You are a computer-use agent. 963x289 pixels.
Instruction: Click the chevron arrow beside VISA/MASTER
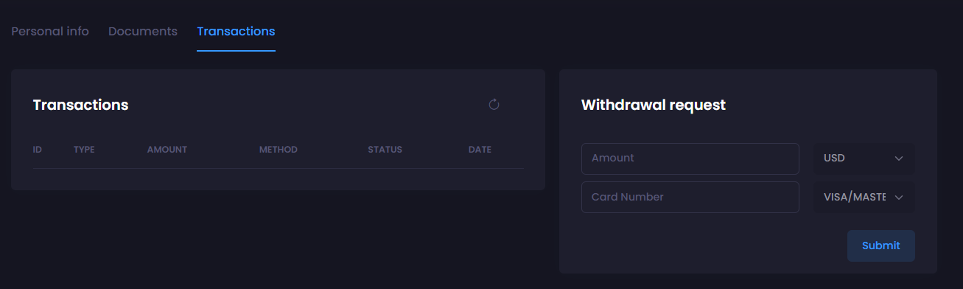coord(899,197)
